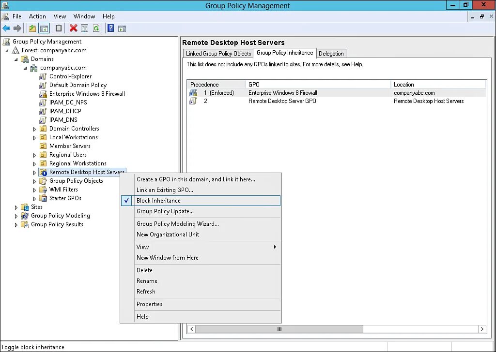The image size is (496, 352).
Task: Expand the Domain Controllers OU
Action: [34, 129]
